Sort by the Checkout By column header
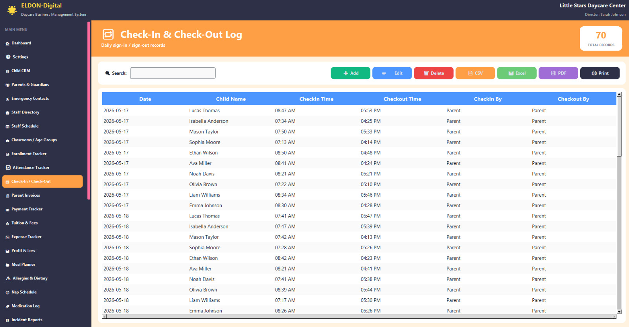 tap(573, 99)
